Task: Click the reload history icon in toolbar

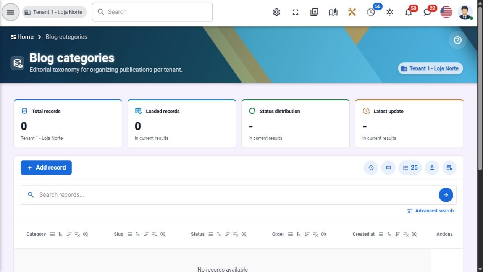Action: click(371, 168)
